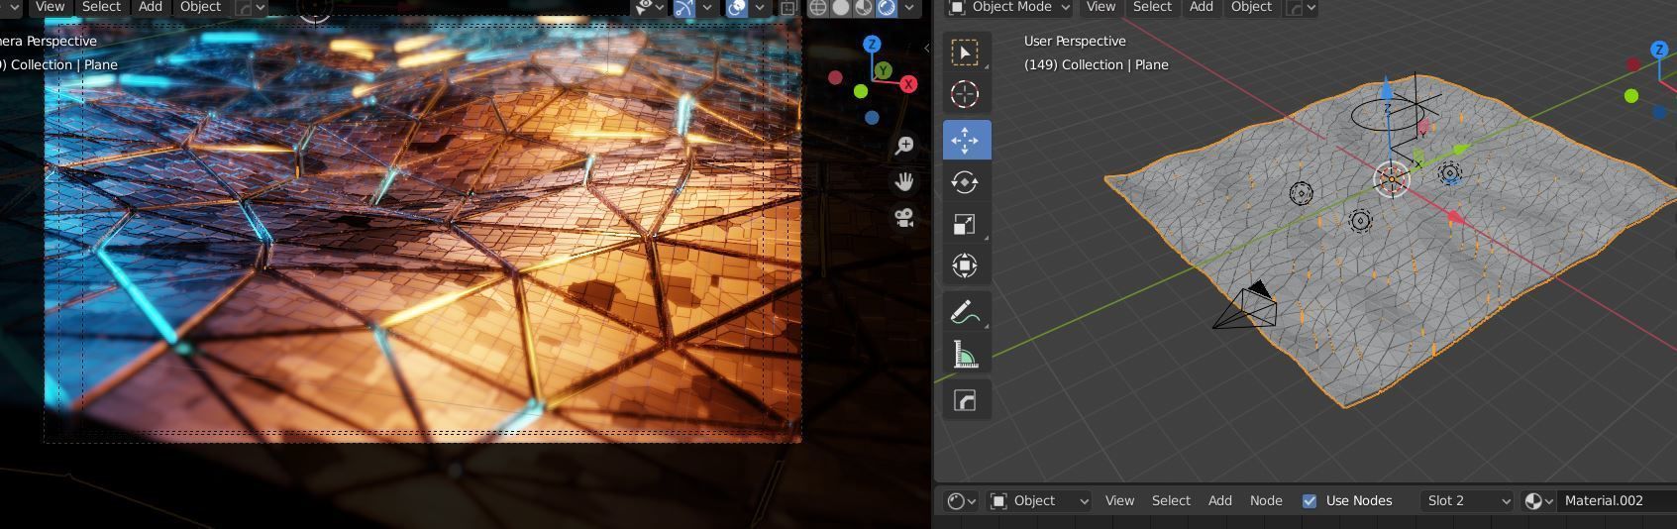Open View menu in left viewport
This screenshot has height=529, width=1677.
click(50, 7)
